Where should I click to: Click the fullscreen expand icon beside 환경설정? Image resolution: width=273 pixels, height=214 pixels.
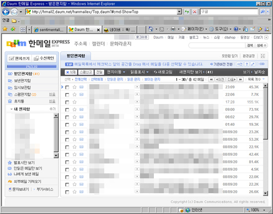263,56
